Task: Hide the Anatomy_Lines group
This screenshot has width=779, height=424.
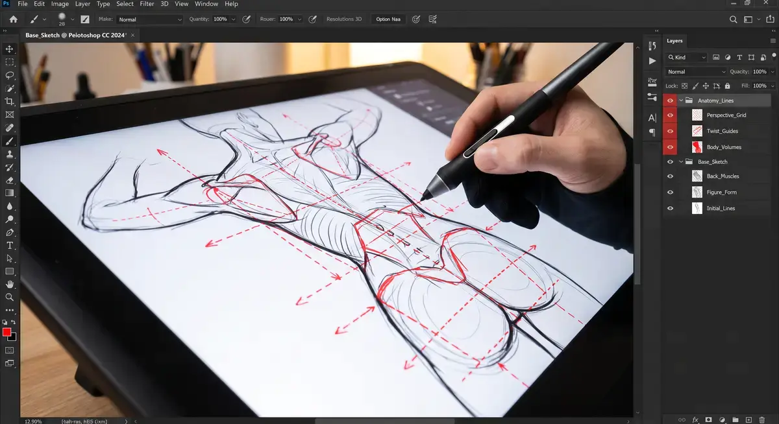Action: pos(670,100)
